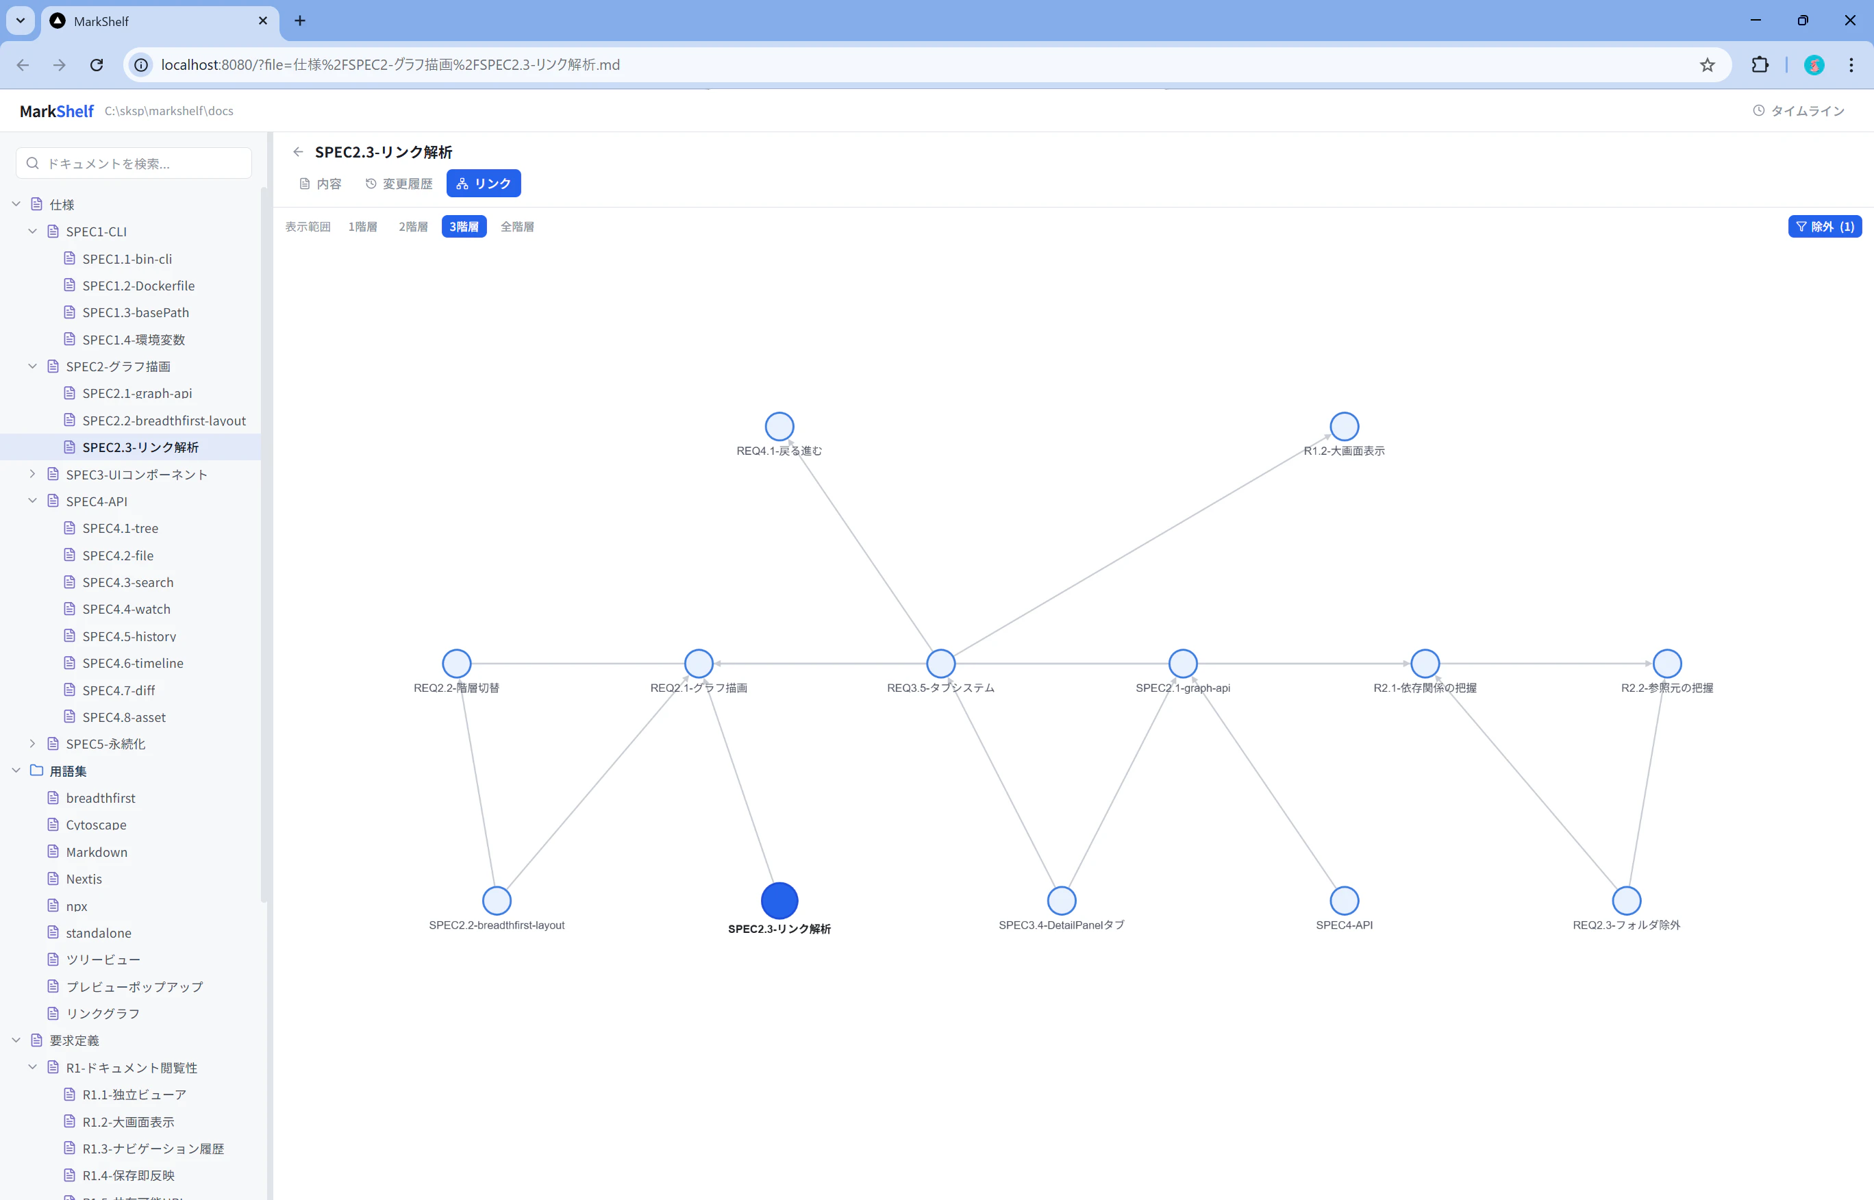
Task: Click the SPEC4-API graph node circle
Action: (x=1344, y=900)
